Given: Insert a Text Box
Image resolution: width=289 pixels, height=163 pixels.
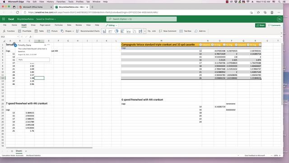Looking at the screenshot, I should (186, 31).
